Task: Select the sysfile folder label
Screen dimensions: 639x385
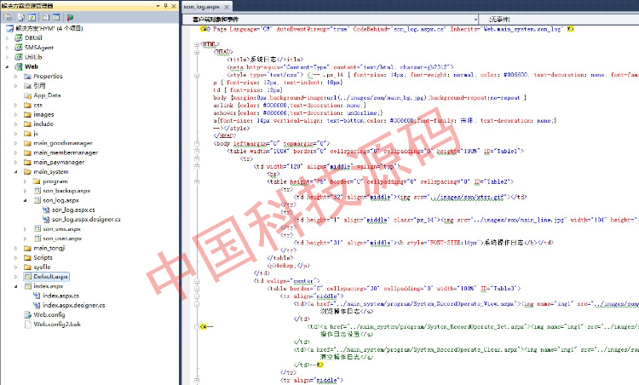Action: (42, 267)
